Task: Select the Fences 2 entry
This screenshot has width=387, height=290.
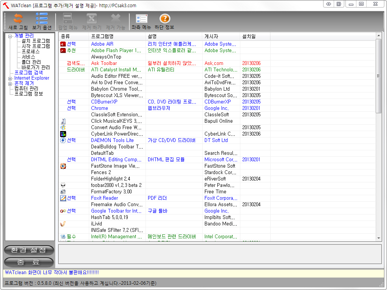Action: 101,172
